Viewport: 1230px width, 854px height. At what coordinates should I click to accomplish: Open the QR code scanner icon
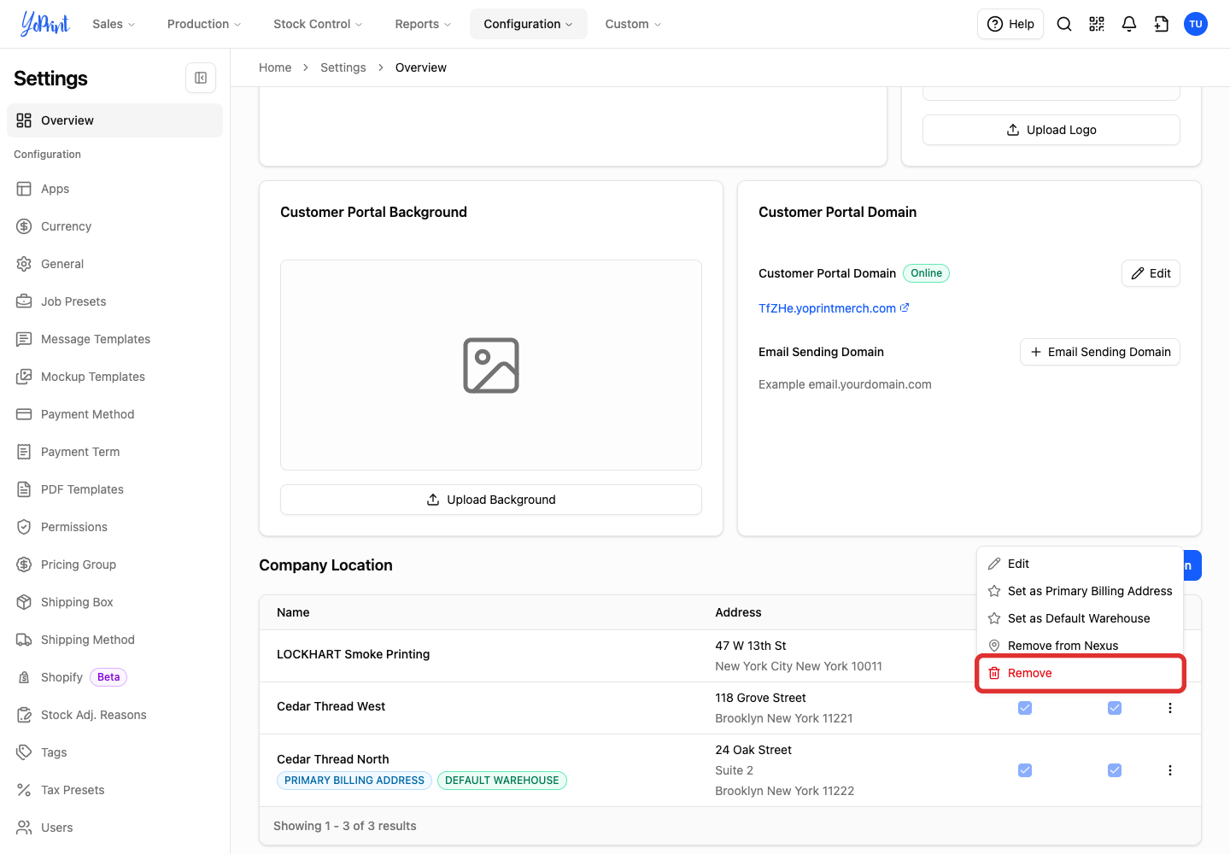tap(1097, 24)
